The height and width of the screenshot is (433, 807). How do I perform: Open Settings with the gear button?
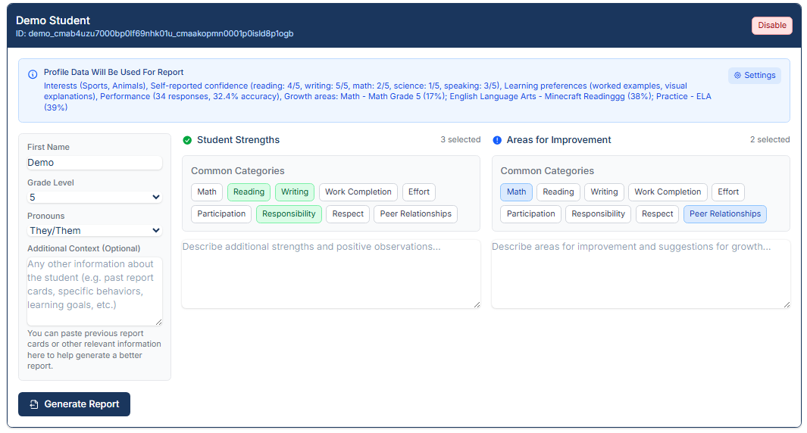tap(754, 76)
